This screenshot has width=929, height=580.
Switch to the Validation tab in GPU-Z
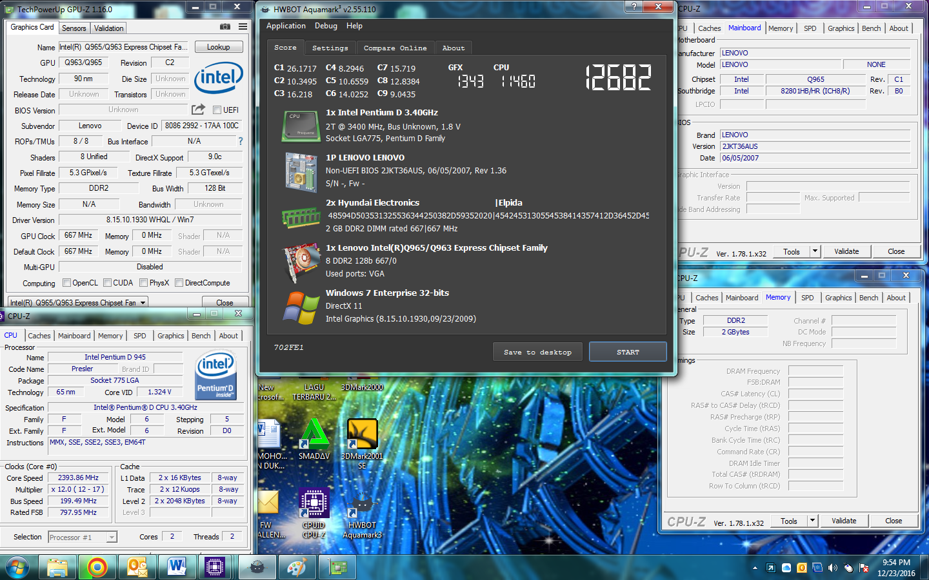pyautogui.click(x=108, y=28)
